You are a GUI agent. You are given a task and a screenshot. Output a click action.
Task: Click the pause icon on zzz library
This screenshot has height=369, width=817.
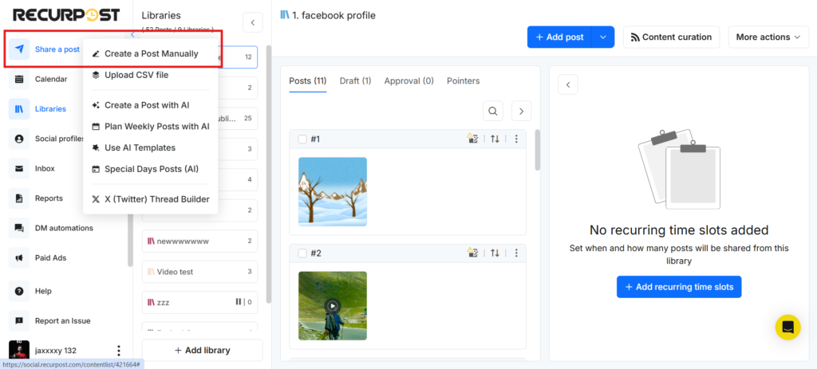(x=238, y=302)
